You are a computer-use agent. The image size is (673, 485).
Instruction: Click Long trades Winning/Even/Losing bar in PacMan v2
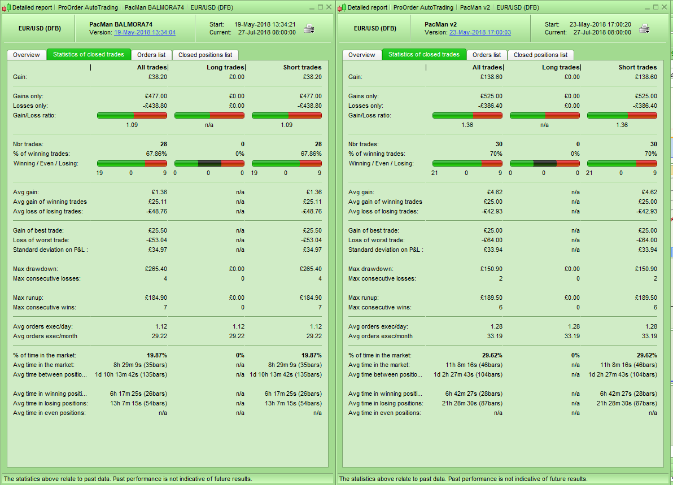tap(545, 164)
